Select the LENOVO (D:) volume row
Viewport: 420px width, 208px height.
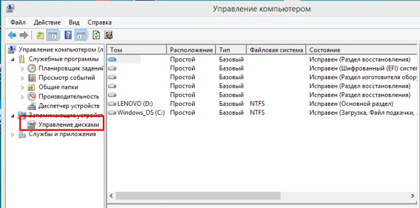pyautogui.click(x=262, y=104)
